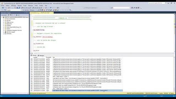Click the Refresh icon in Object Explorer
The height and width of the screenshot is (99, 176).
click(16, 15)
